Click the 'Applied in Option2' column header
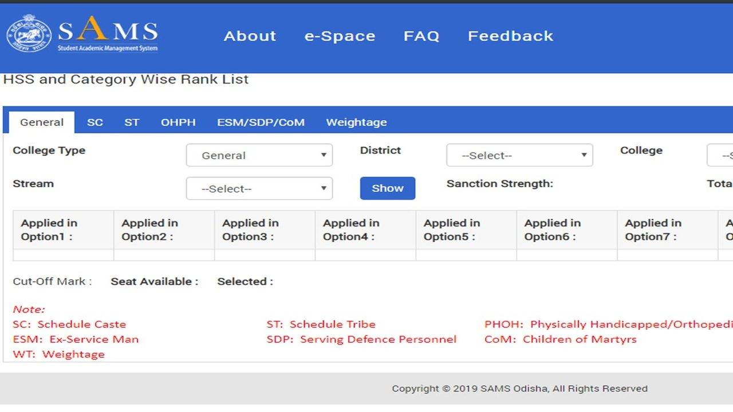733x412 pixels. pos(164,230)
